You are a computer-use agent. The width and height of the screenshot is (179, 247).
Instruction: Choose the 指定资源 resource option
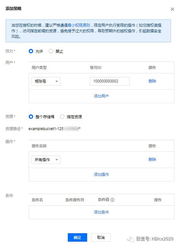coord(62,117)
